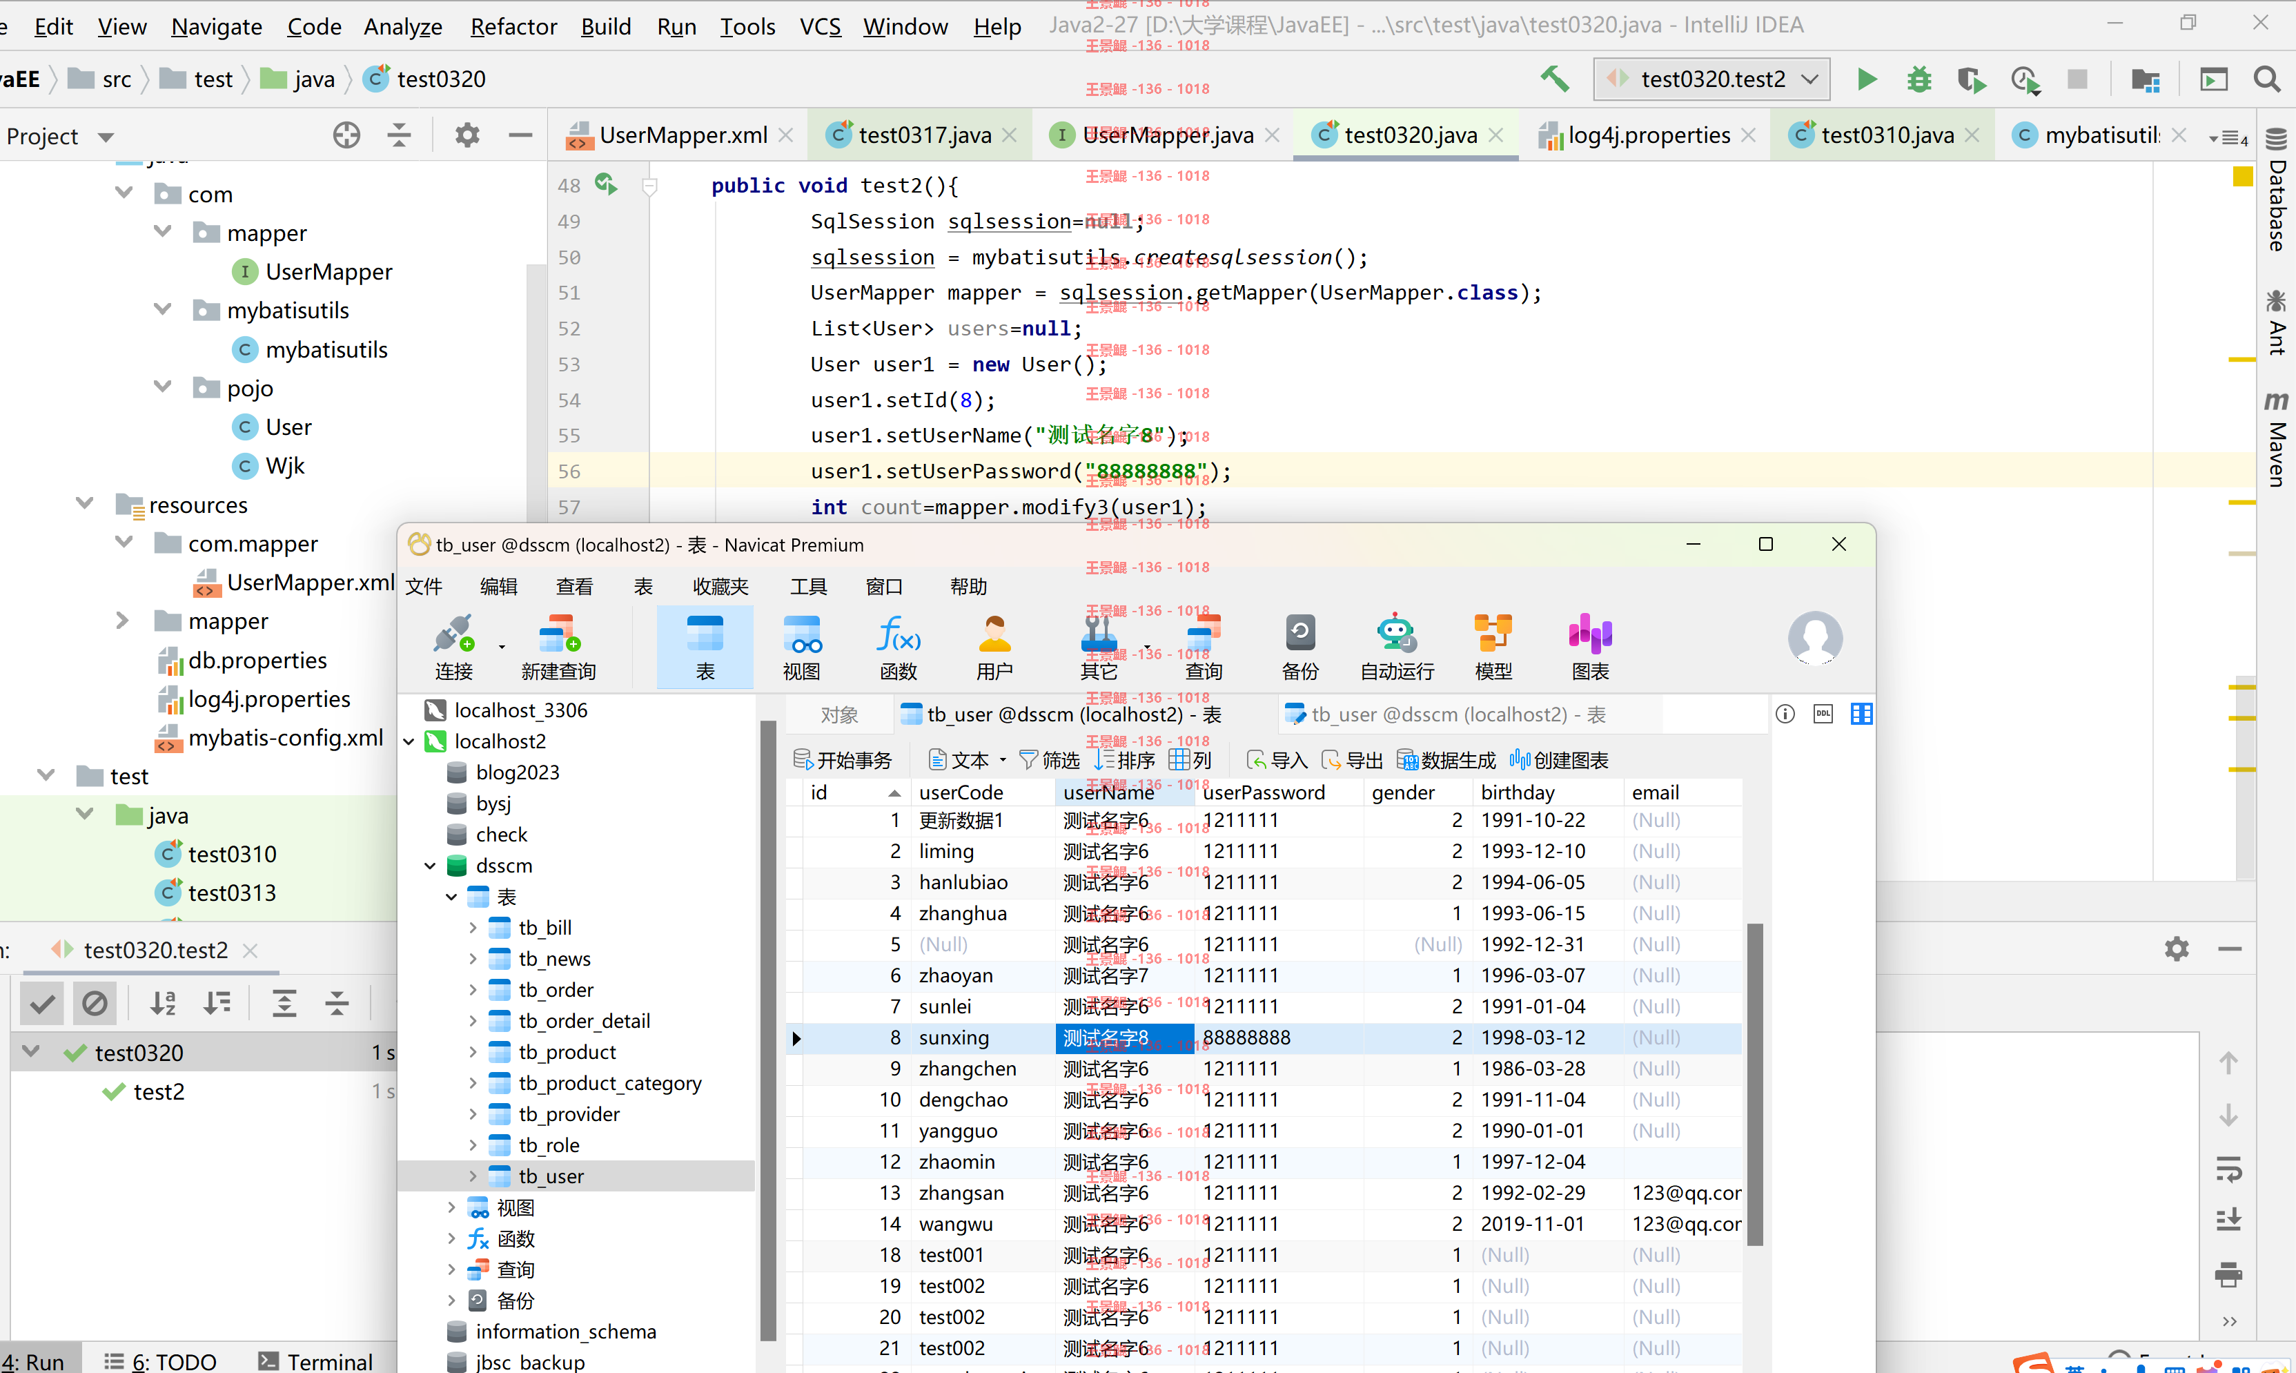Click the 筛选 filter button
The image size is (2296, 1373).
(1050, 761)
